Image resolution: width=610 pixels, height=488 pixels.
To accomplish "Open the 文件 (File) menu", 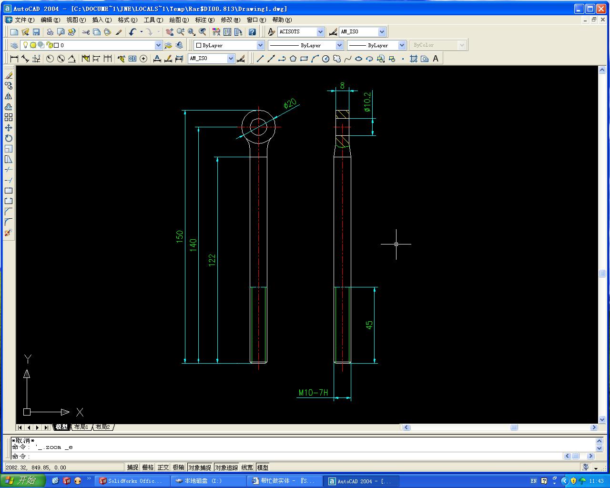I will pos(24,20).
